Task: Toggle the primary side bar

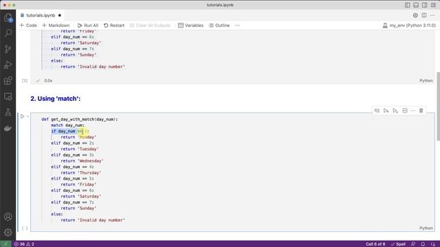Action: [x=408, y=5]
